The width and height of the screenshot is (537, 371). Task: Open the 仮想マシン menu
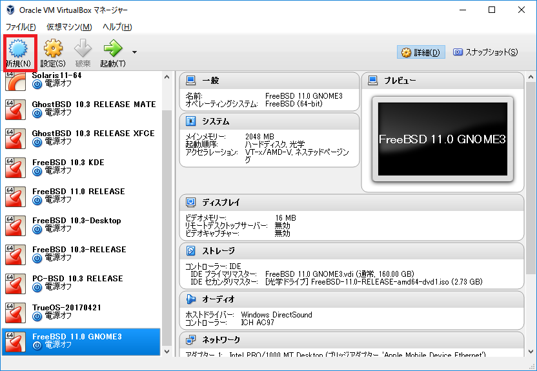click(69, 26)
